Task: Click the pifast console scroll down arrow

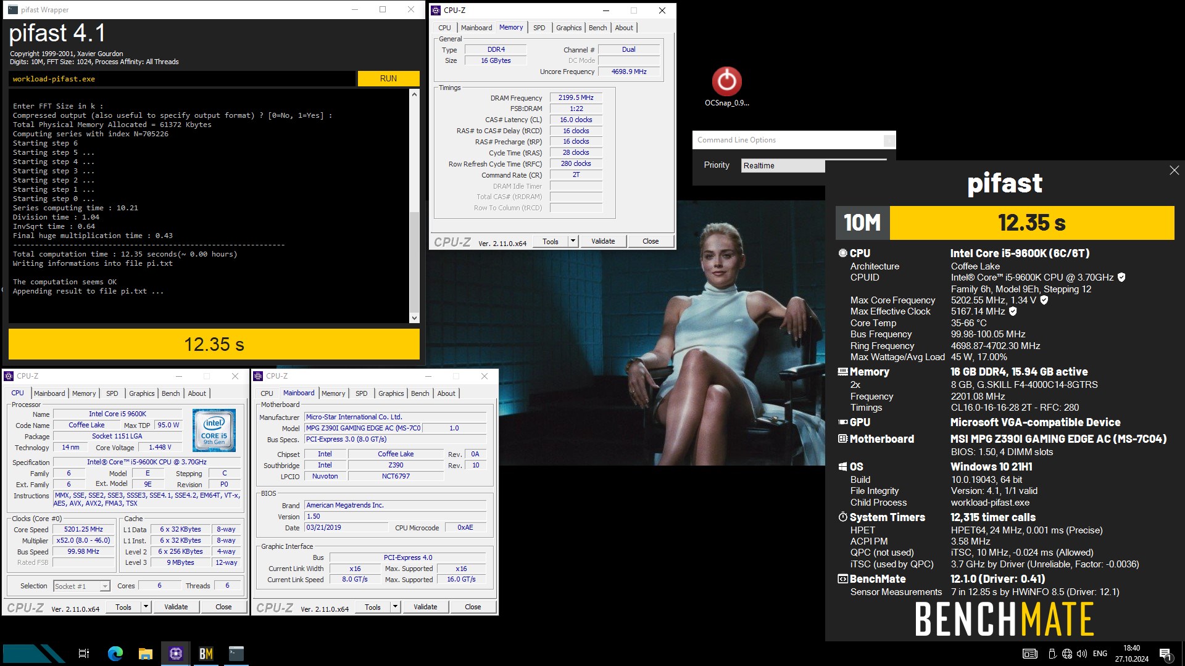Action: pyautogui.click(x=414, y=318)
